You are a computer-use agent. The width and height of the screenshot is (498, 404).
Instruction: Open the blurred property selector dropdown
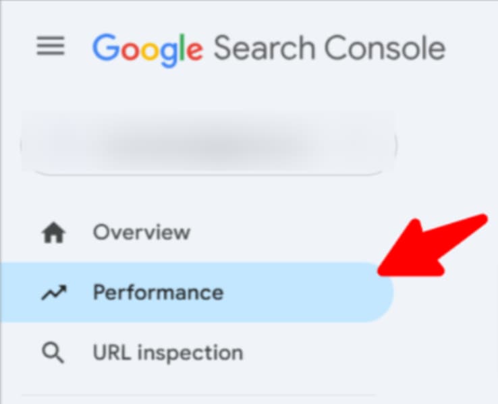pyautogui.click(x=208, y=146)
